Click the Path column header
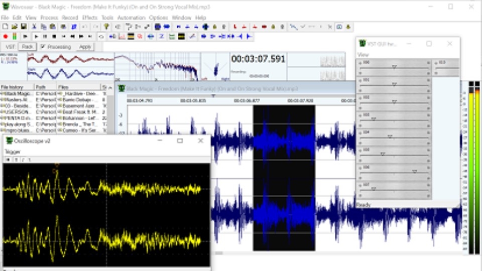 pyautogui.click(x=45, y=87)
